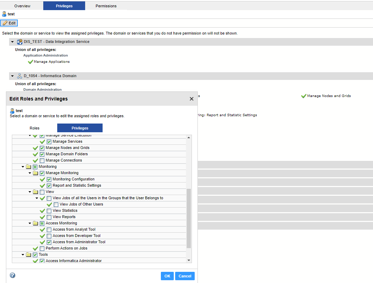Click the DIS_TEST Data Integration Service icon
This screenshot has height=283, width=373.
[20, 42]
